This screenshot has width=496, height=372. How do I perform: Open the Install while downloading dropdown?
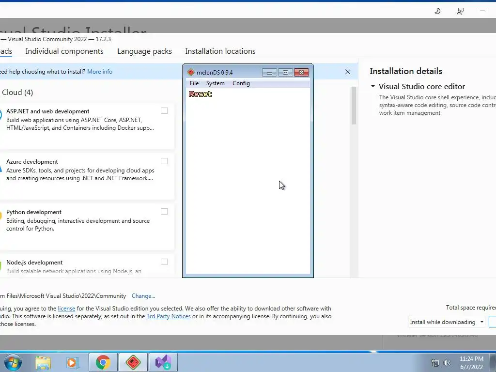pyautogui.click(x=447, y=322)
